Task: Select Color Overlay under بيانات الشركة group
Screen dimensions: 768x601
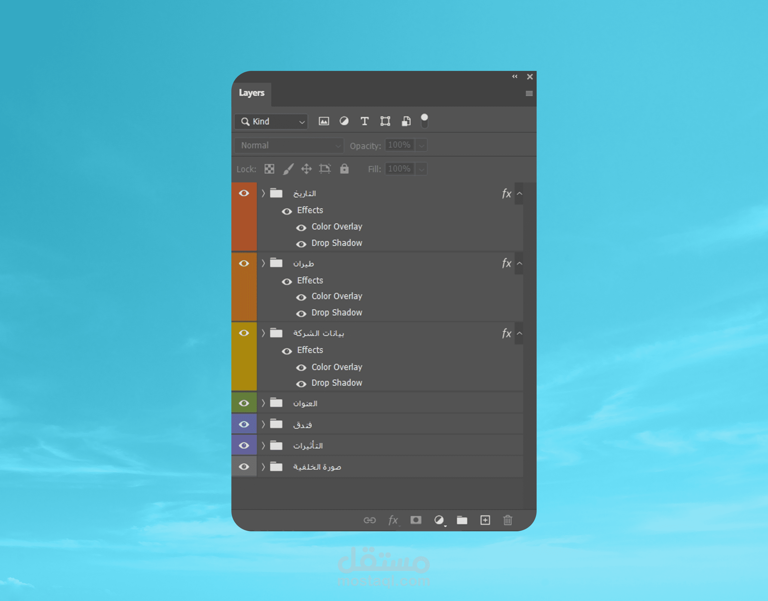Action: pos(337,367)
